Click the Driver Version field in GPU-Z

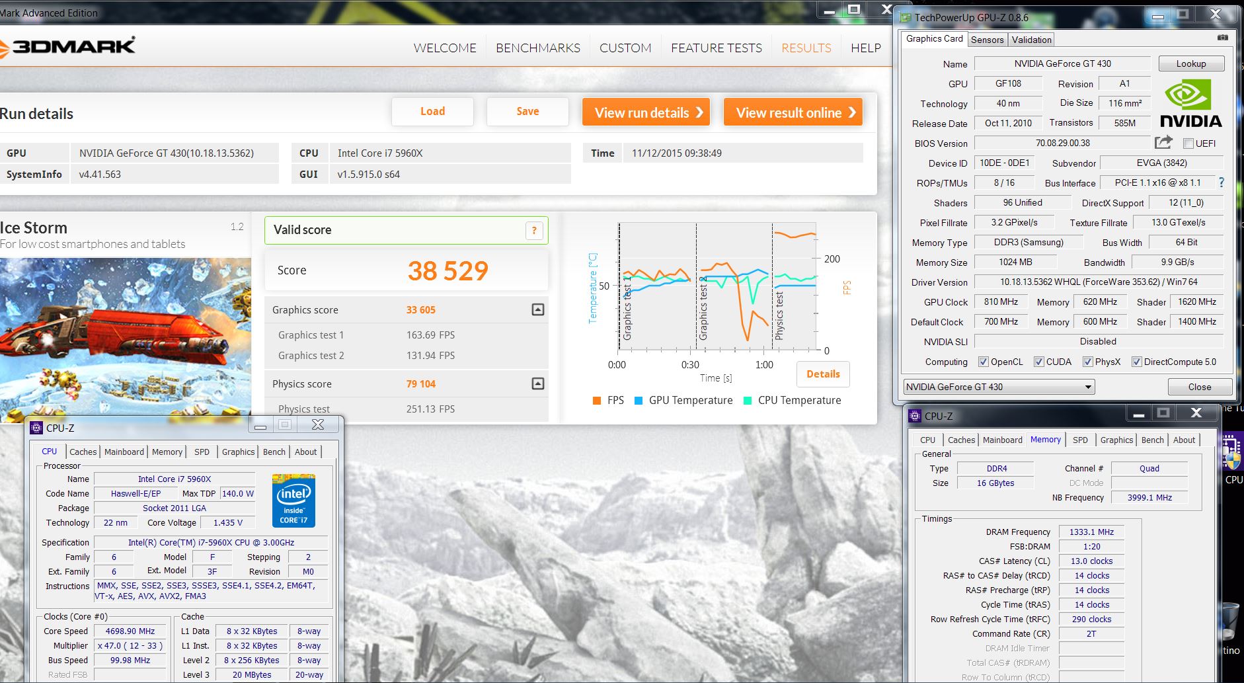[1099, 282]
